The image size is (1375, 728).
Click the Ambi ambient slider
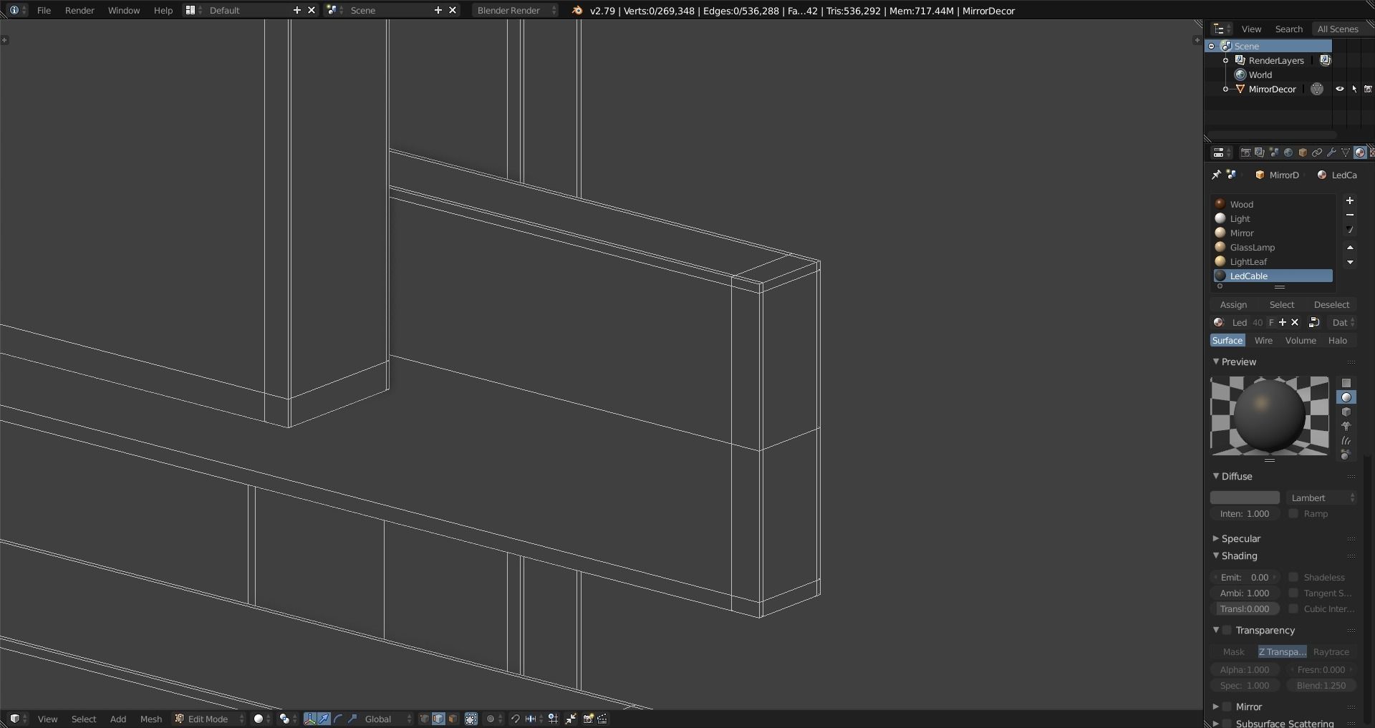click(x=1245, y=593)
